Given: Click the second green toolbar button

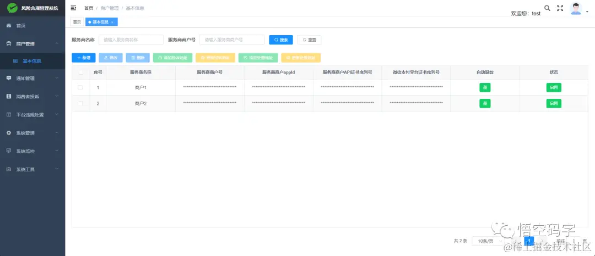Looking at the screenshot, I should pos(258,58).
